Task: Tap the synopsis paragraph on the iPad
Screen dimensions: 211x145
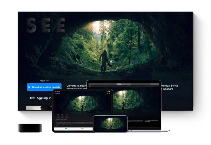Action: click(x=74, y=123)
